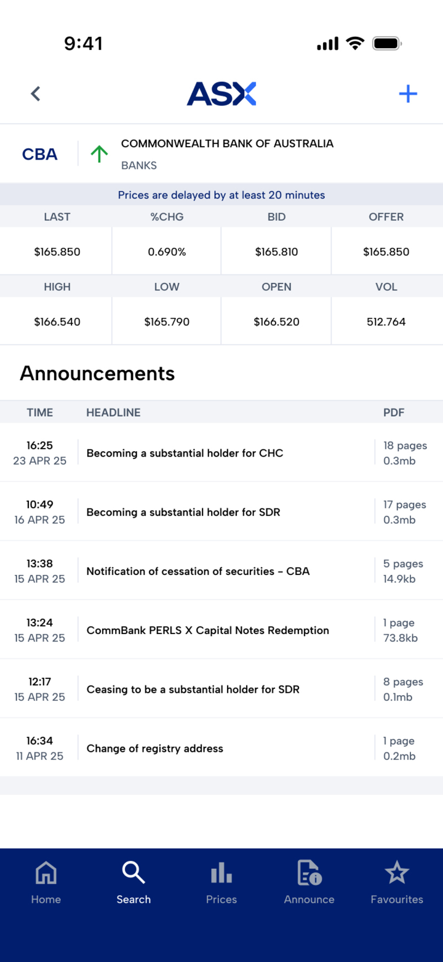443x962 pixels.
Task: Tap the CBA ticker code
Action: click(x=40, y=154)
